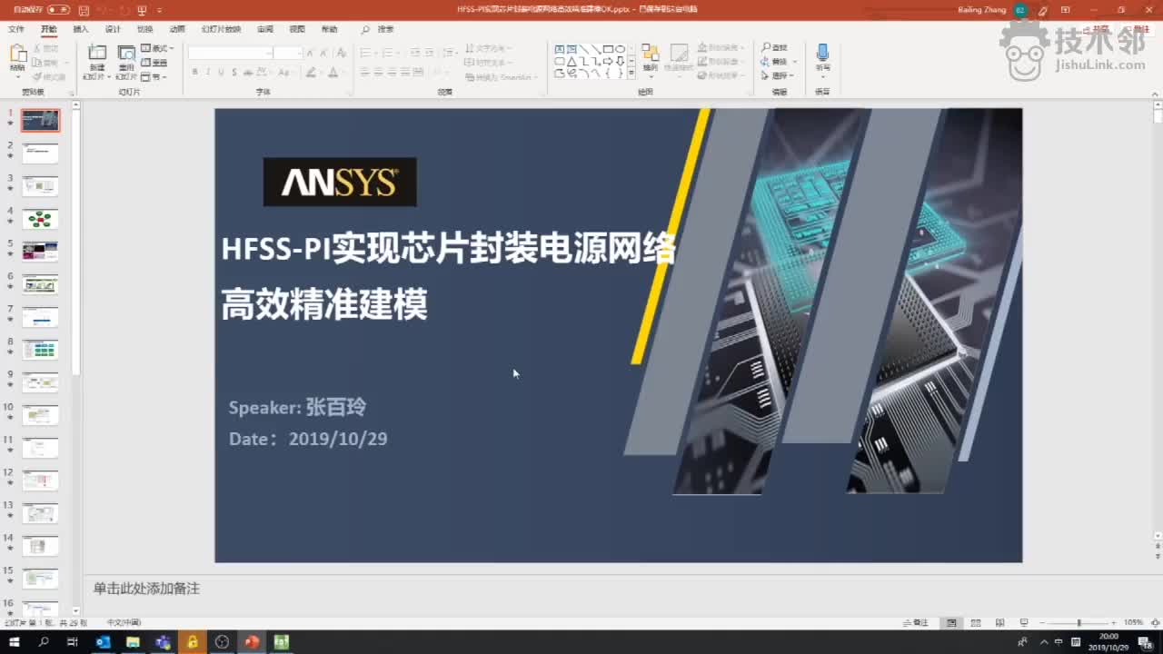Click the Bold formatting icon
The width and height of the screenshot is (1163, 654).
click(x=194, y=72)
